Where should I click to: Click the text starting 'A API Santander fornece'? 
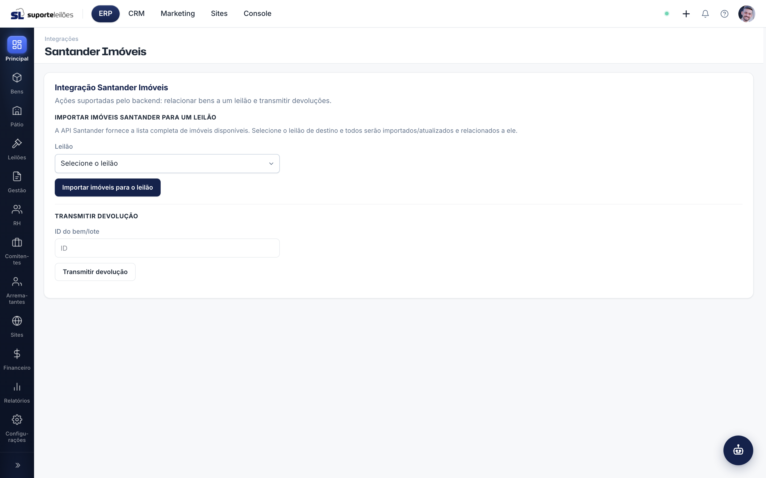286,131
